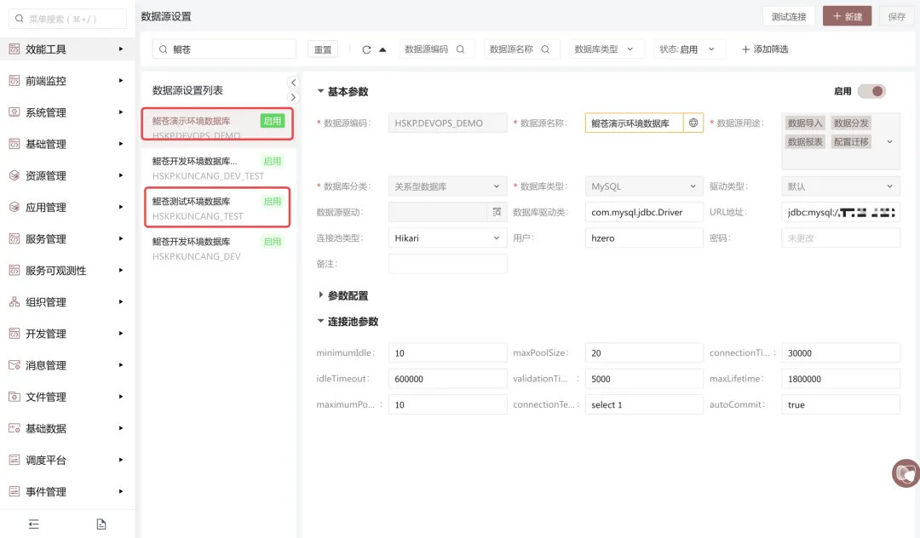920x538 pixels.
Task: Open the floating assistant icon at right edge
Action: click(906, 473)
